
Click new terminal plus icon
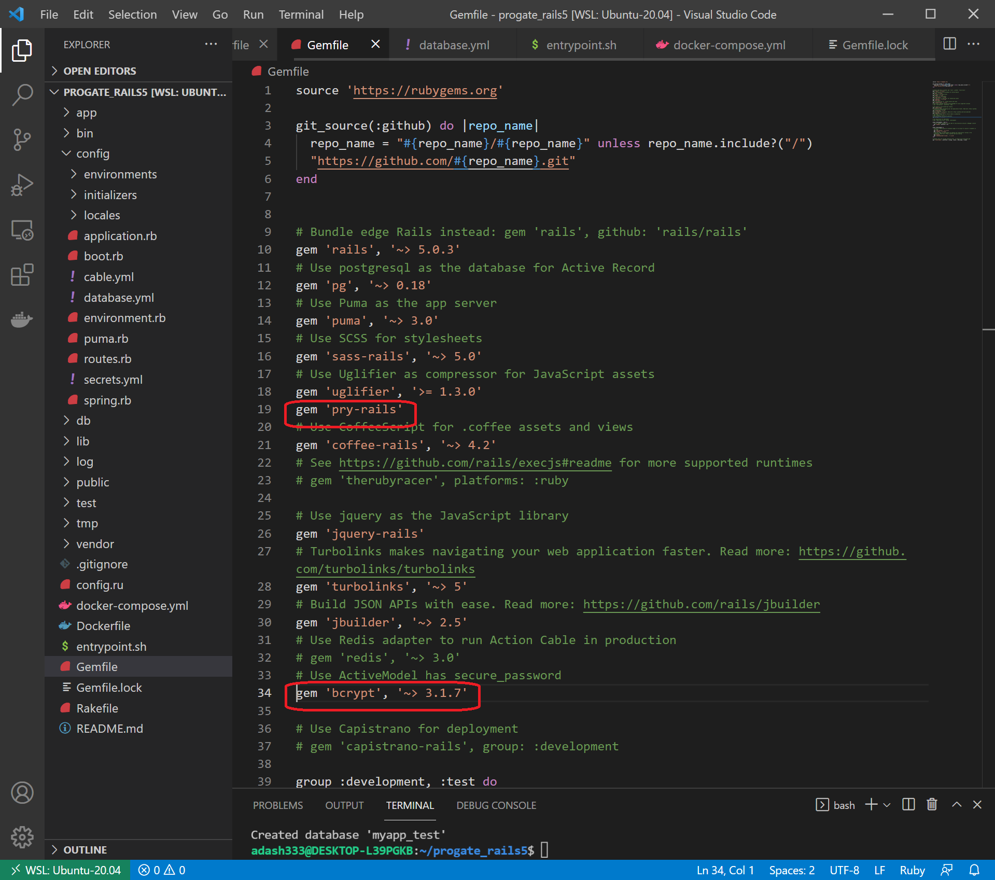[x=872, y=804]
